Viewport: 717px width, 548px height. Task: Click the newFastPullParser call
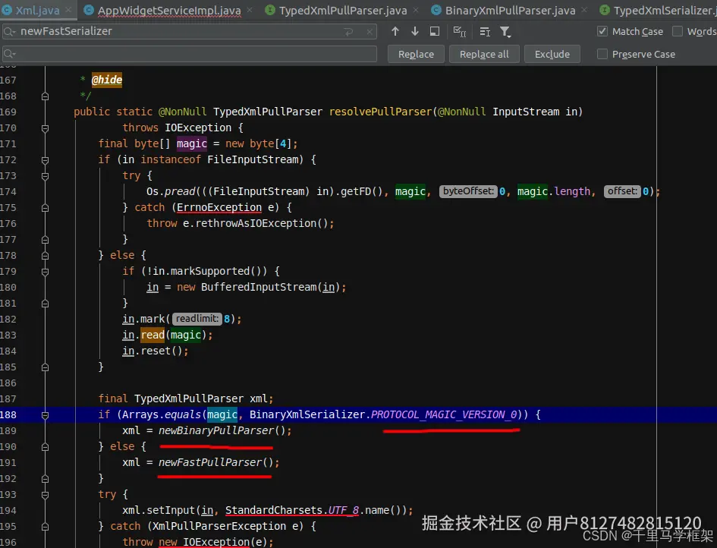210,462
